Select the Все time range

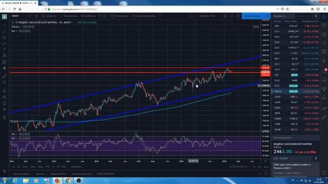pos(64,167)
